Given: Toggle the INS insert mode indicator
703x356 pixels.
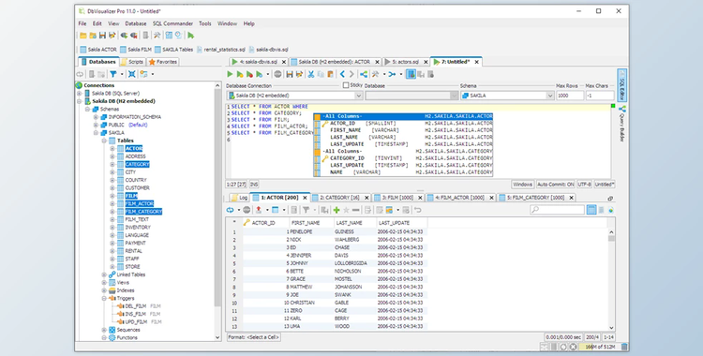Looking at the screenshot, I should tap(254, 185).
